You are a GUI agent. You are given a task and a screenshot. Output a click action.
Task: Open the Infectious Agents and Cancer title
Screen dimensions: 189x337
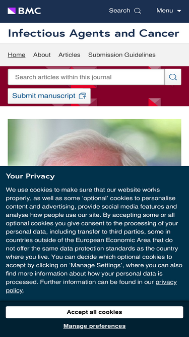pos(93,33)
